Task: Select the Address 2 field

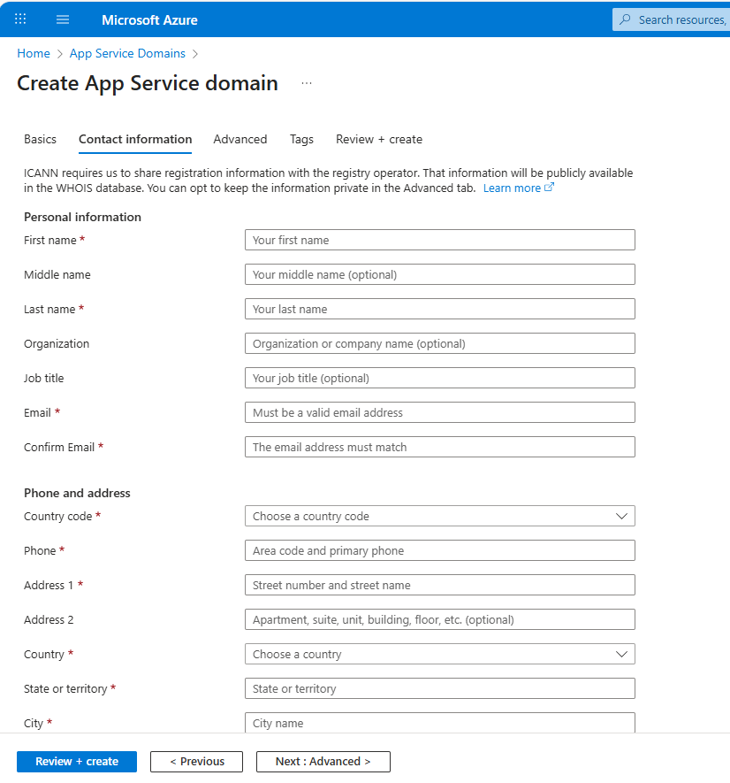Action: point(439,619)
